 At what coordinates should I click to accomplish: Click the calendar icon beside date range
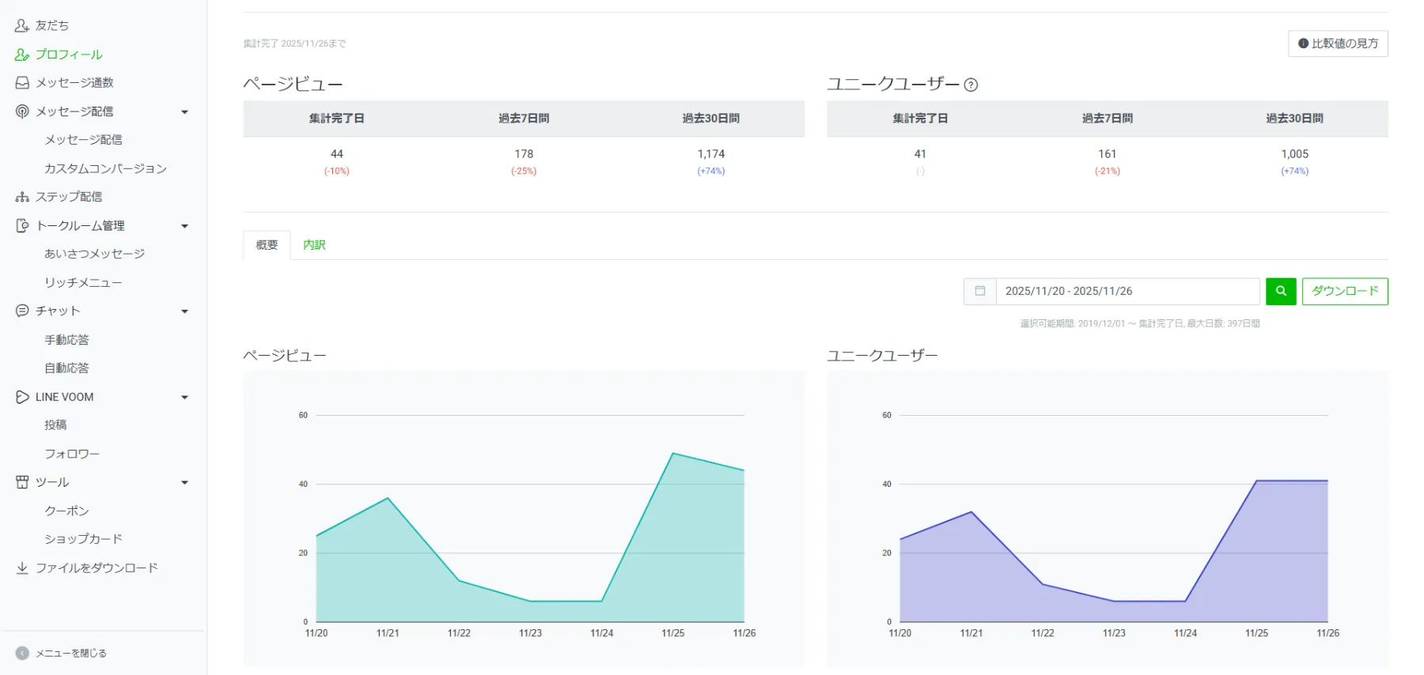tap(980, 291)
